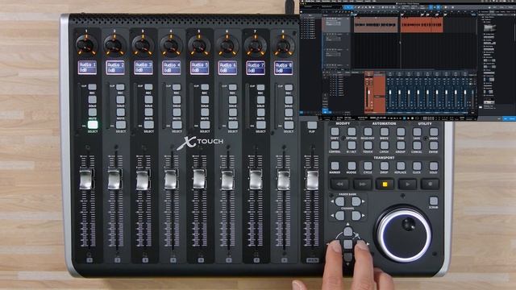Click the Alt modify button
The height and width of the screenshot is (290, 516).
(352, 145)
